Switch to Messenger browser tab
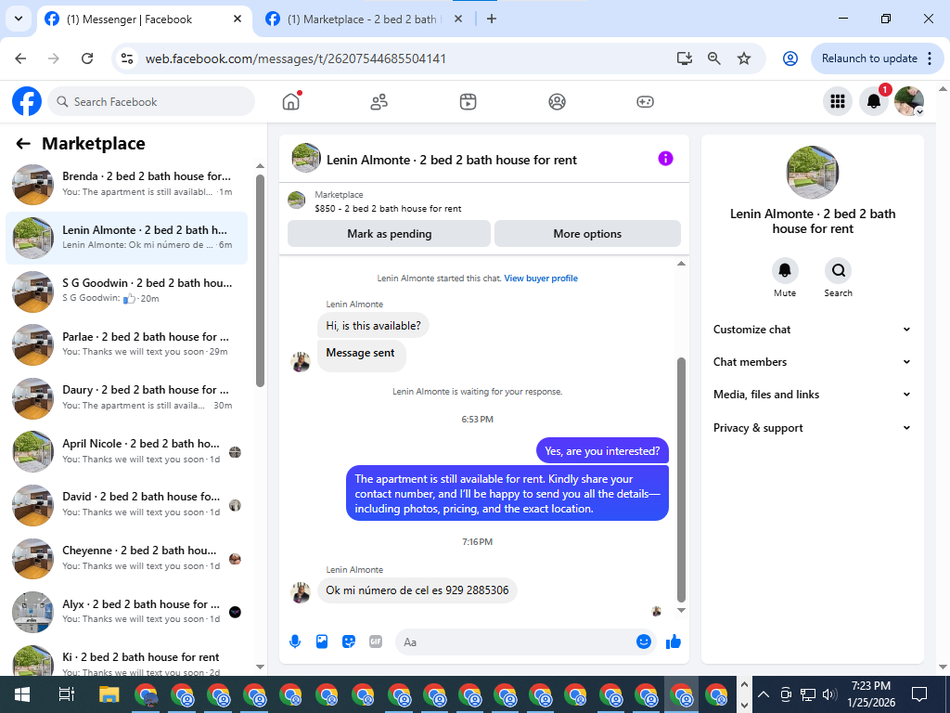Image resolution: width=950 pixels, height=713 pixels. pyautogui.click(x=144, y=19)
